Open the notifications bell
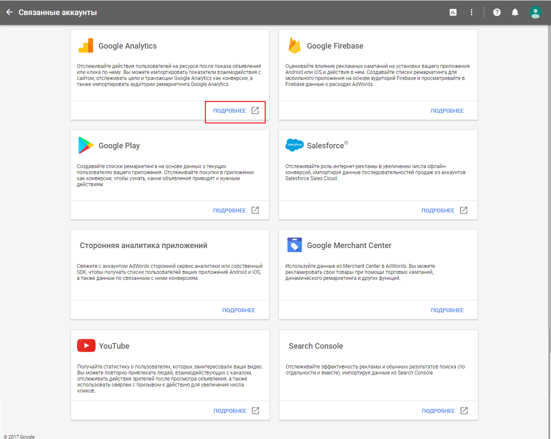Screen dimensions: 551x439 pos(515,12)
